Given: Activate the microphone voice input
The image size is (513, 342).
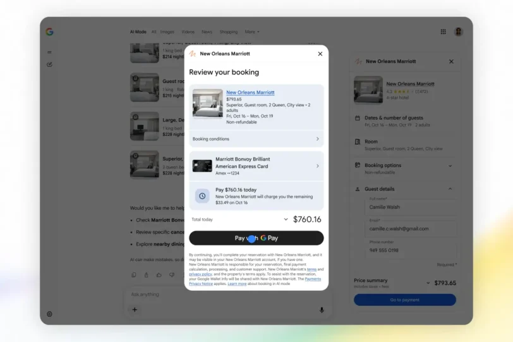Looking at the screenshot, I should (322, 310).
